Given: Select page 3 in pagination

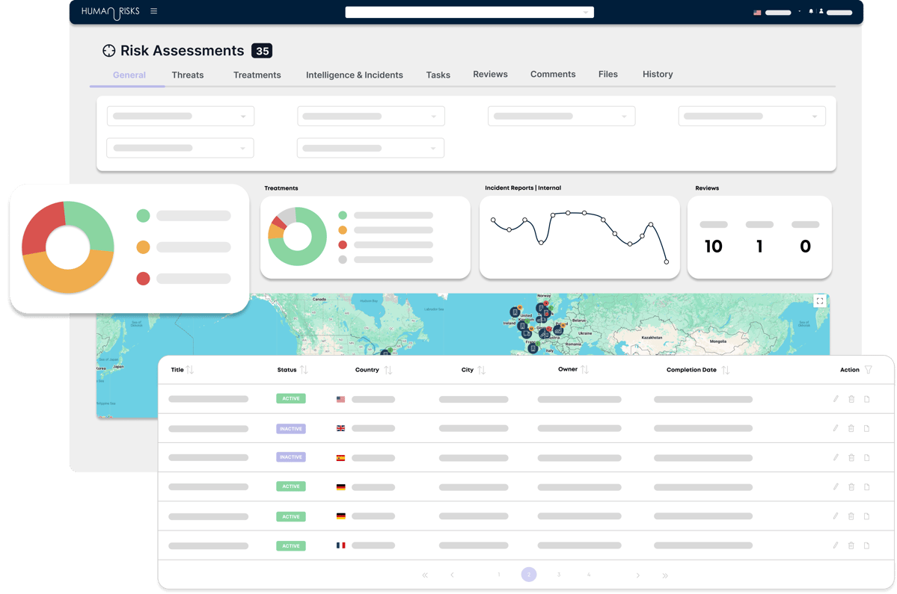Looking at the screenshot, I should coord(559,575).
